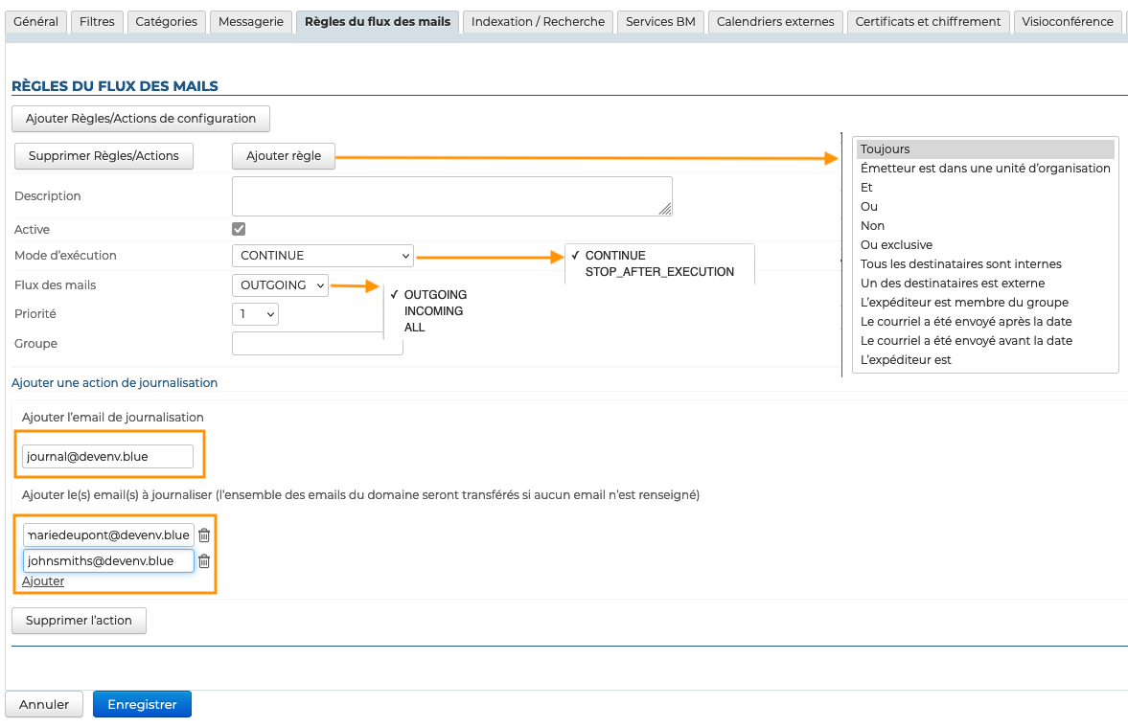Focus the Groupe input field
1128x728 pixels.
coord(316,344)
